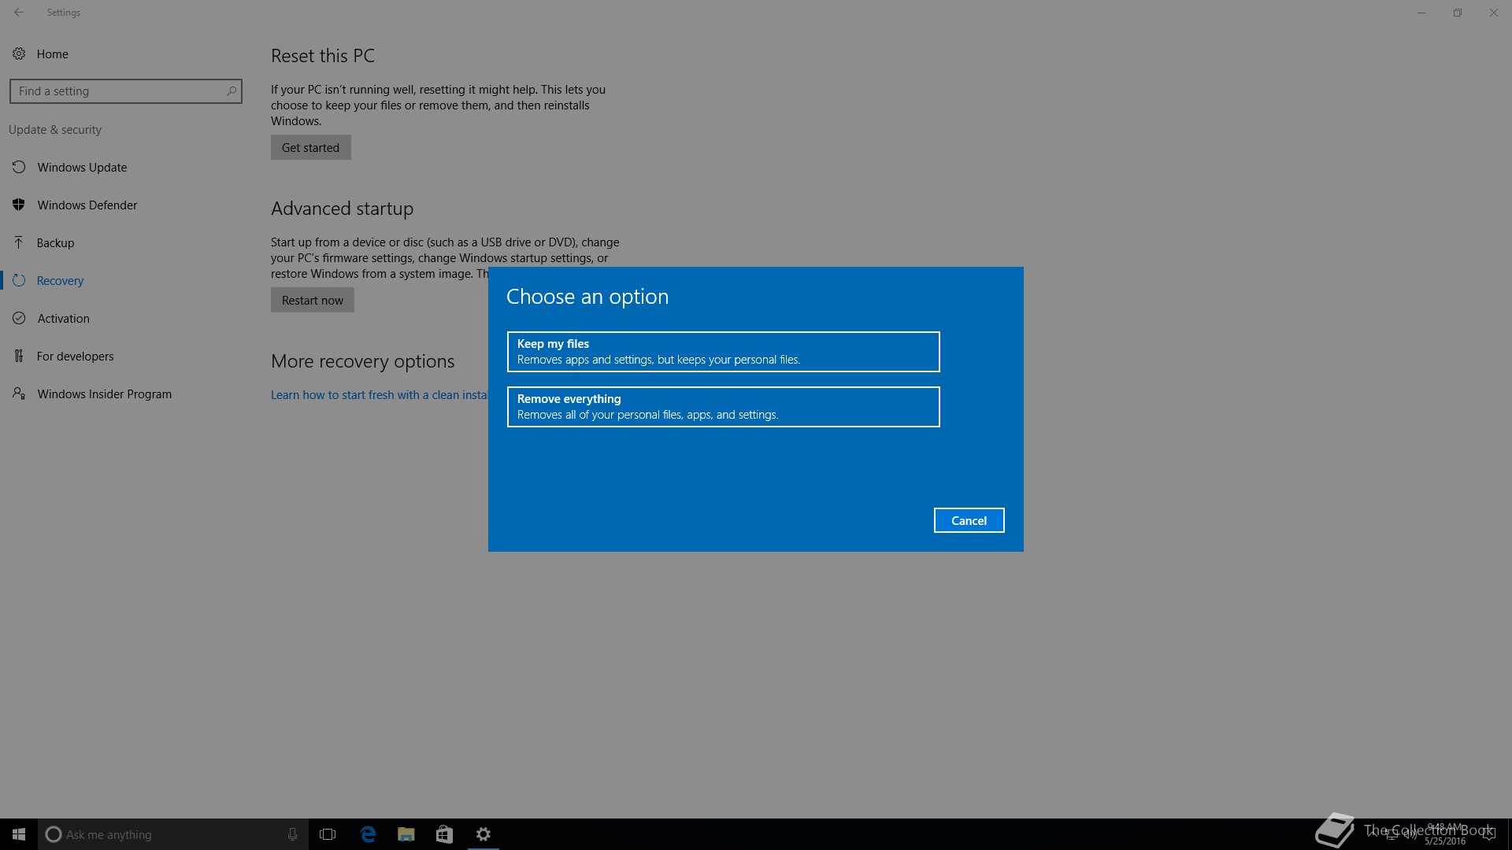The image size is (1512, 850).
Task: Click the Get started button
Action: tap(310, 147)
